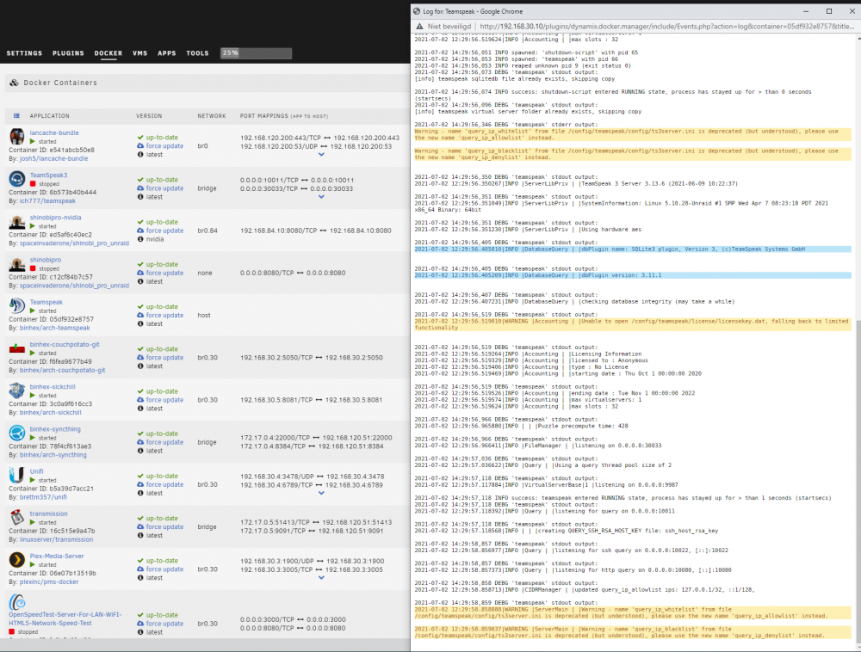
Task: Click the red stopped icon for TeamSpeak3
Action: 33,184
